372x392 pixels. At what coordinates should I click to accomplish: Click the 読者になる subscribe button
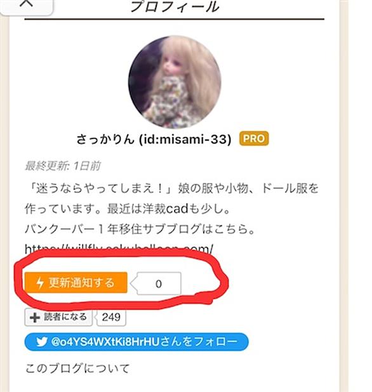[x=58, y=317]
